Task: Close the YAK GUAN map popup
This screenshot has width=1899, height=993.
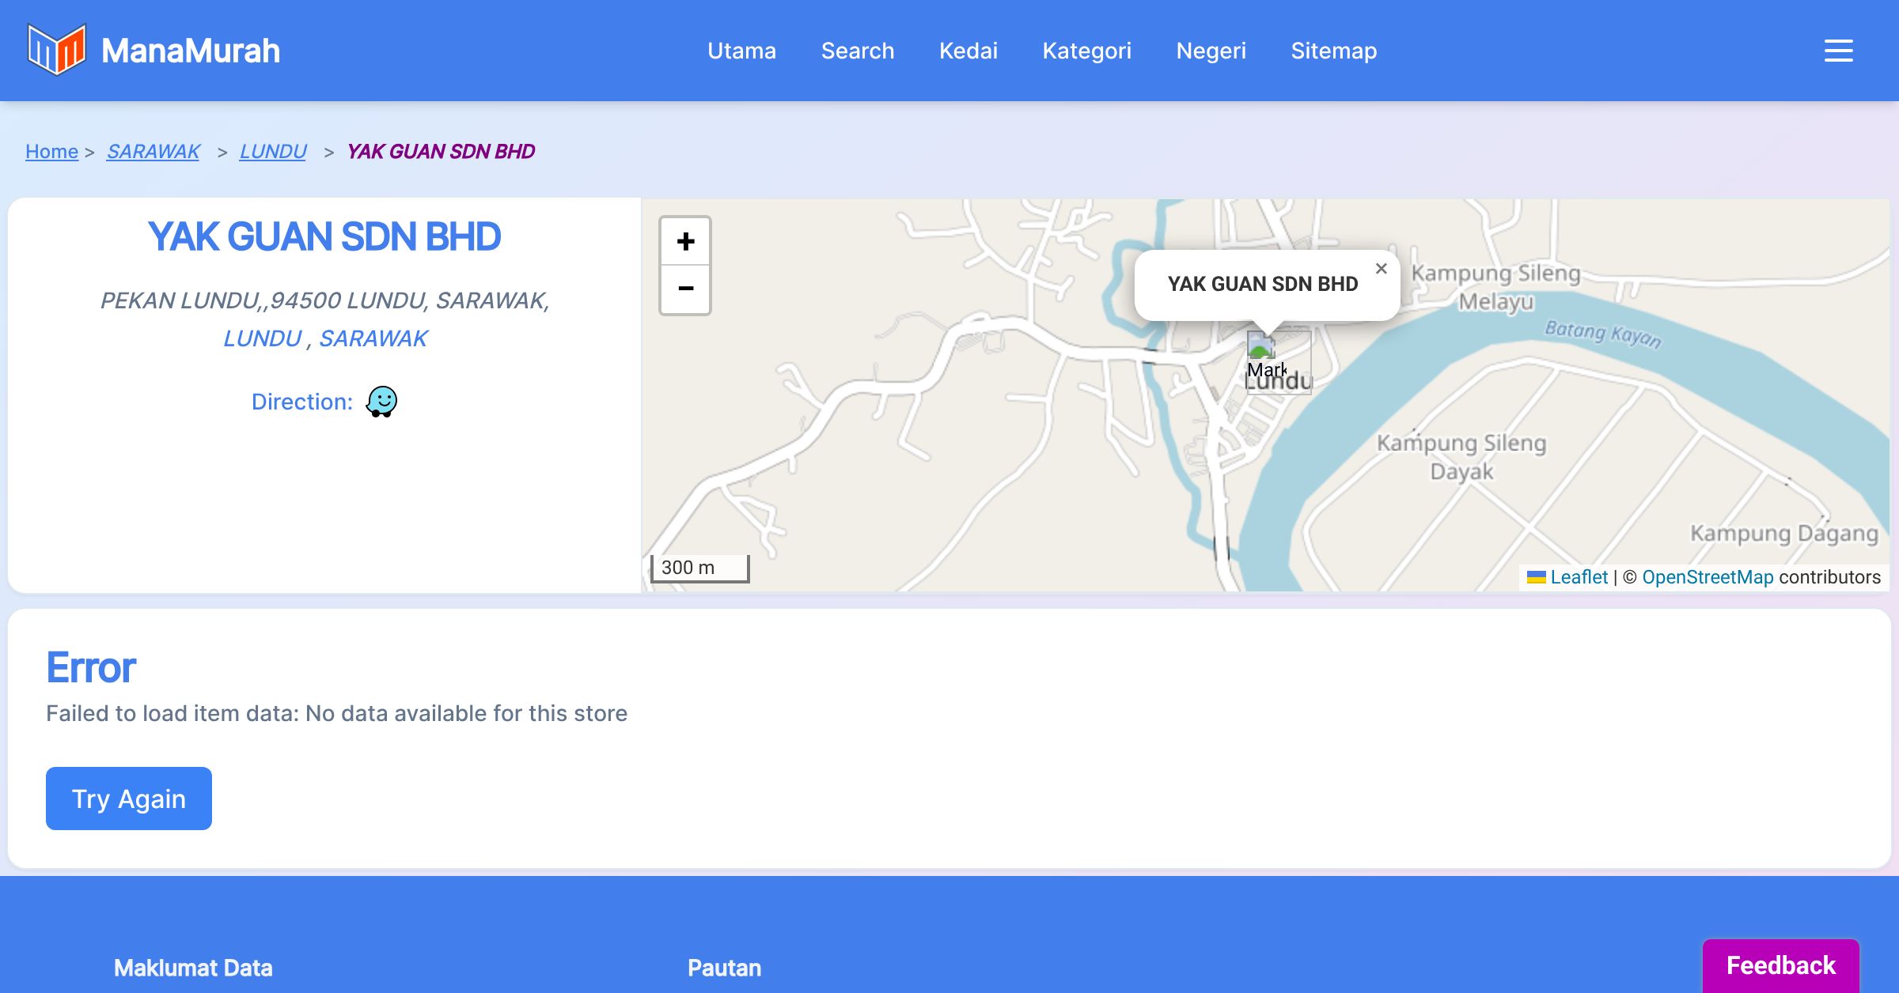Action: 1381,269
